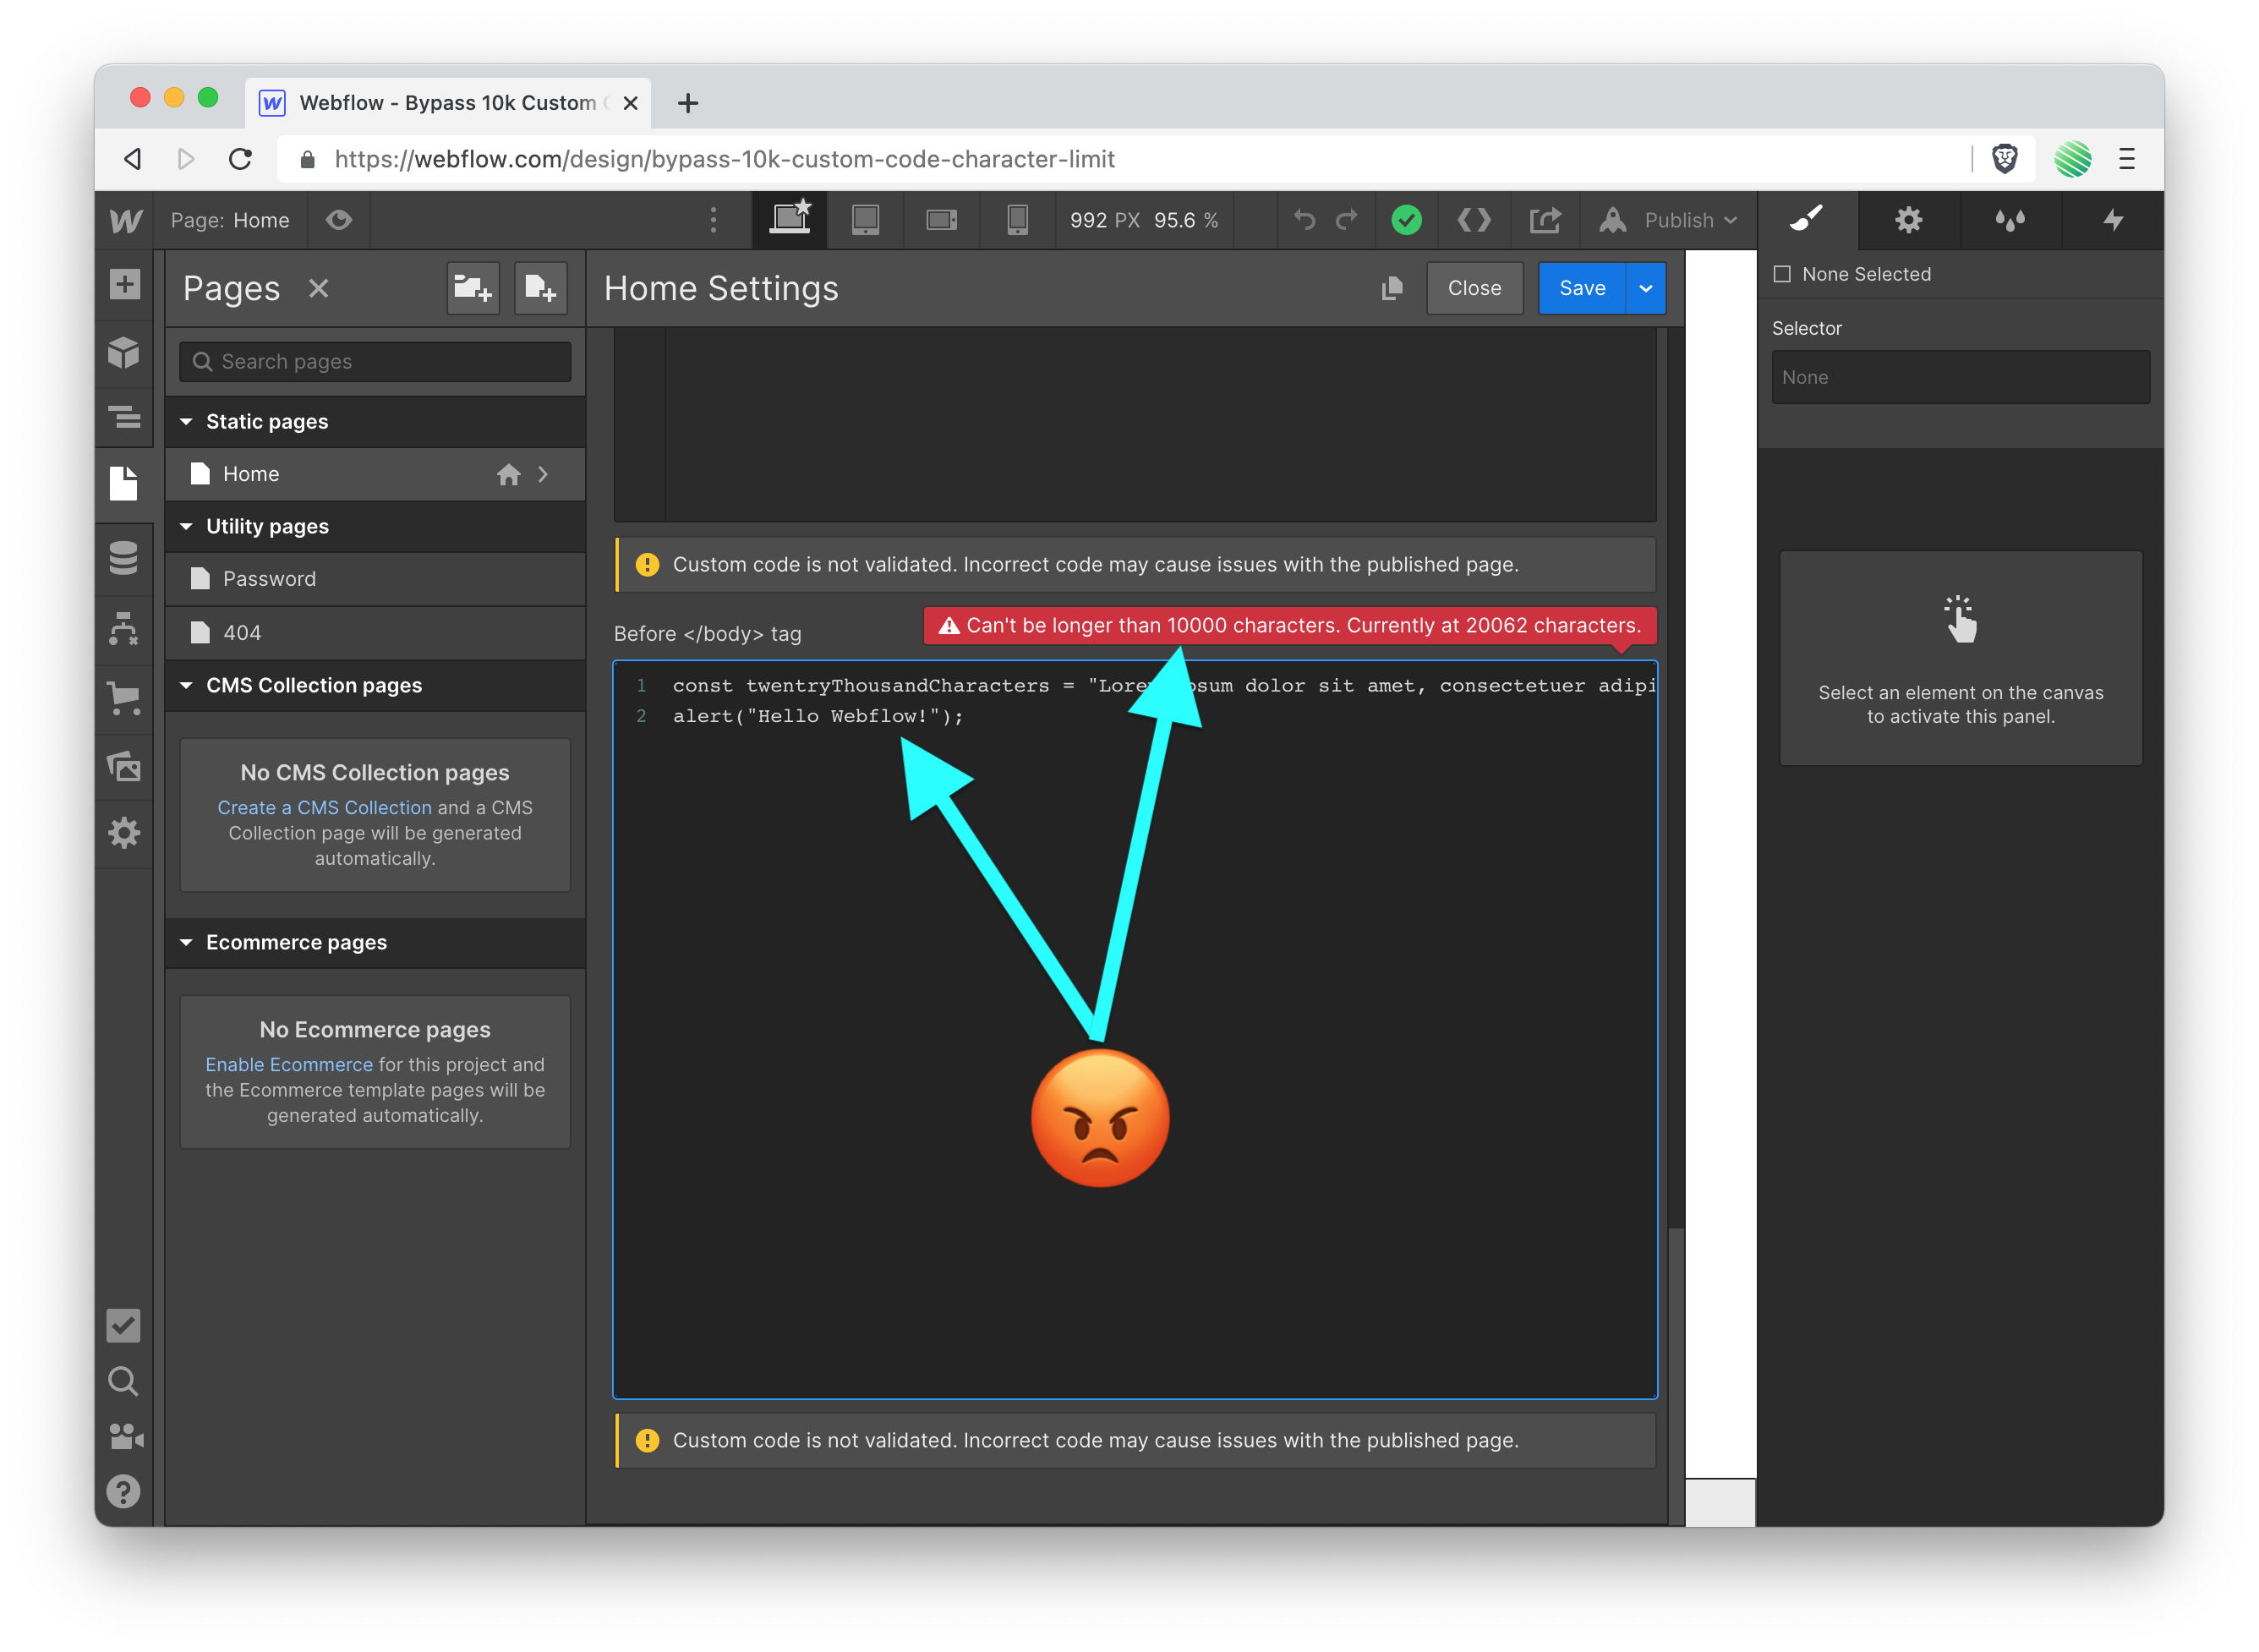Open the Help question mark icon
Screen dimensions: 2259x1652
124,1492
